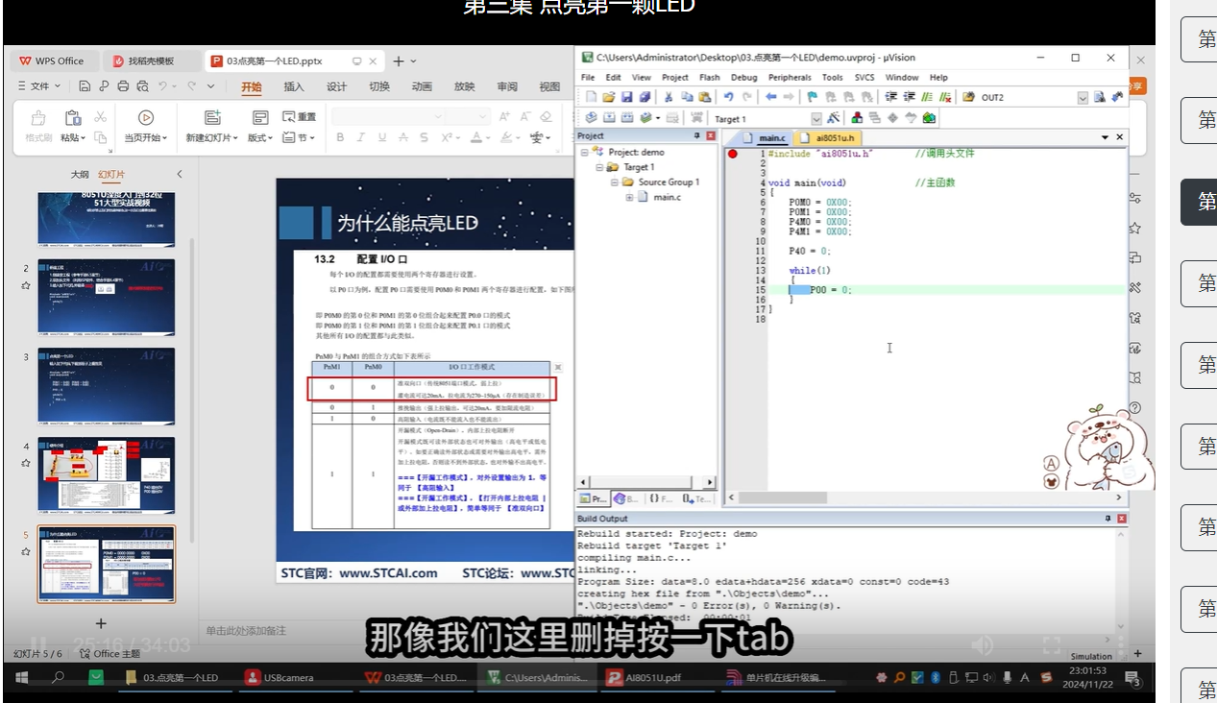The height and width of the screenshot is (703, 1217).
Task: Click the Batch Build icon
Action: pos(647,118)
